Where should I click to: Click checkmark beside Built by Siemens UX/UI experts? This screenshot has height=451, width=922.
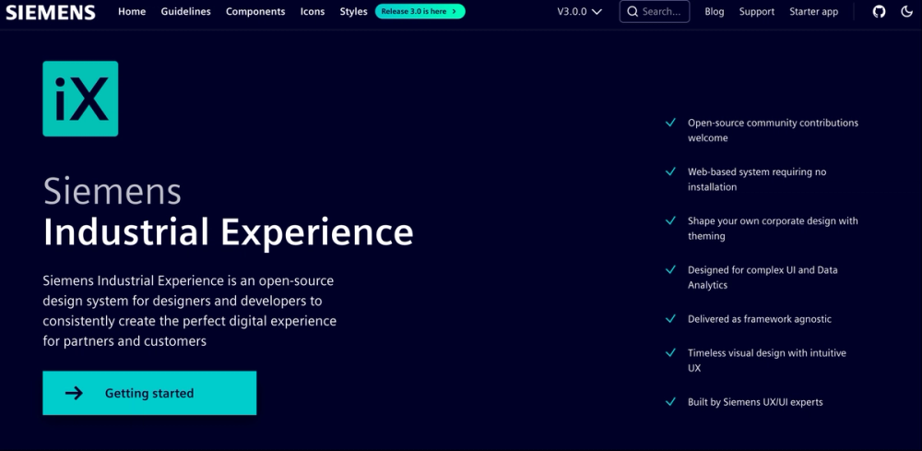670,401
